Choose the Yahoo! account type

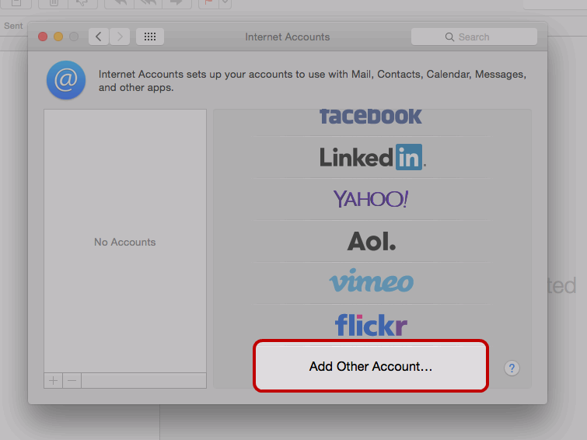[x=371, y=199]
